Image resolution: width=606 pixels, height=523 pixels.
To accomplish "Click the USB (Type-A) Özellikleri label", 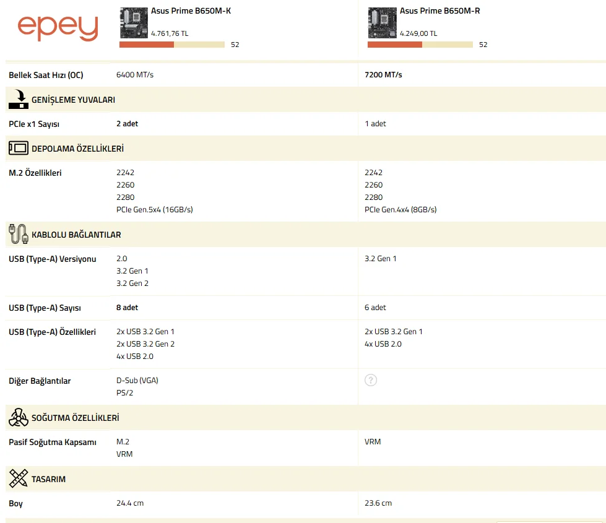I will [x=52, y=332].
